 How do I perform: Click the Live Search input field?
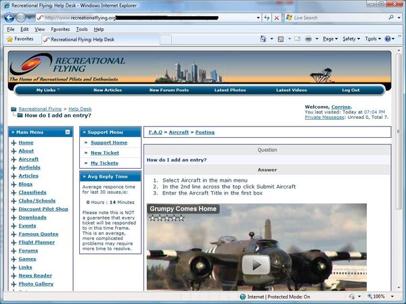pos(338,18)
